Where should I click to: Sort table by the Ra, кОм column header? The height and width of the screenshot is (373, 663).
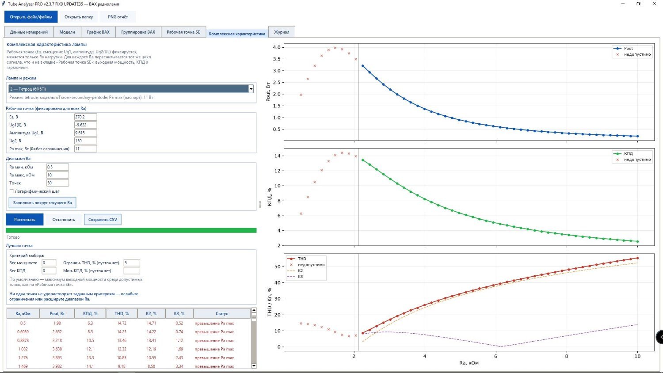coord(23,313)
